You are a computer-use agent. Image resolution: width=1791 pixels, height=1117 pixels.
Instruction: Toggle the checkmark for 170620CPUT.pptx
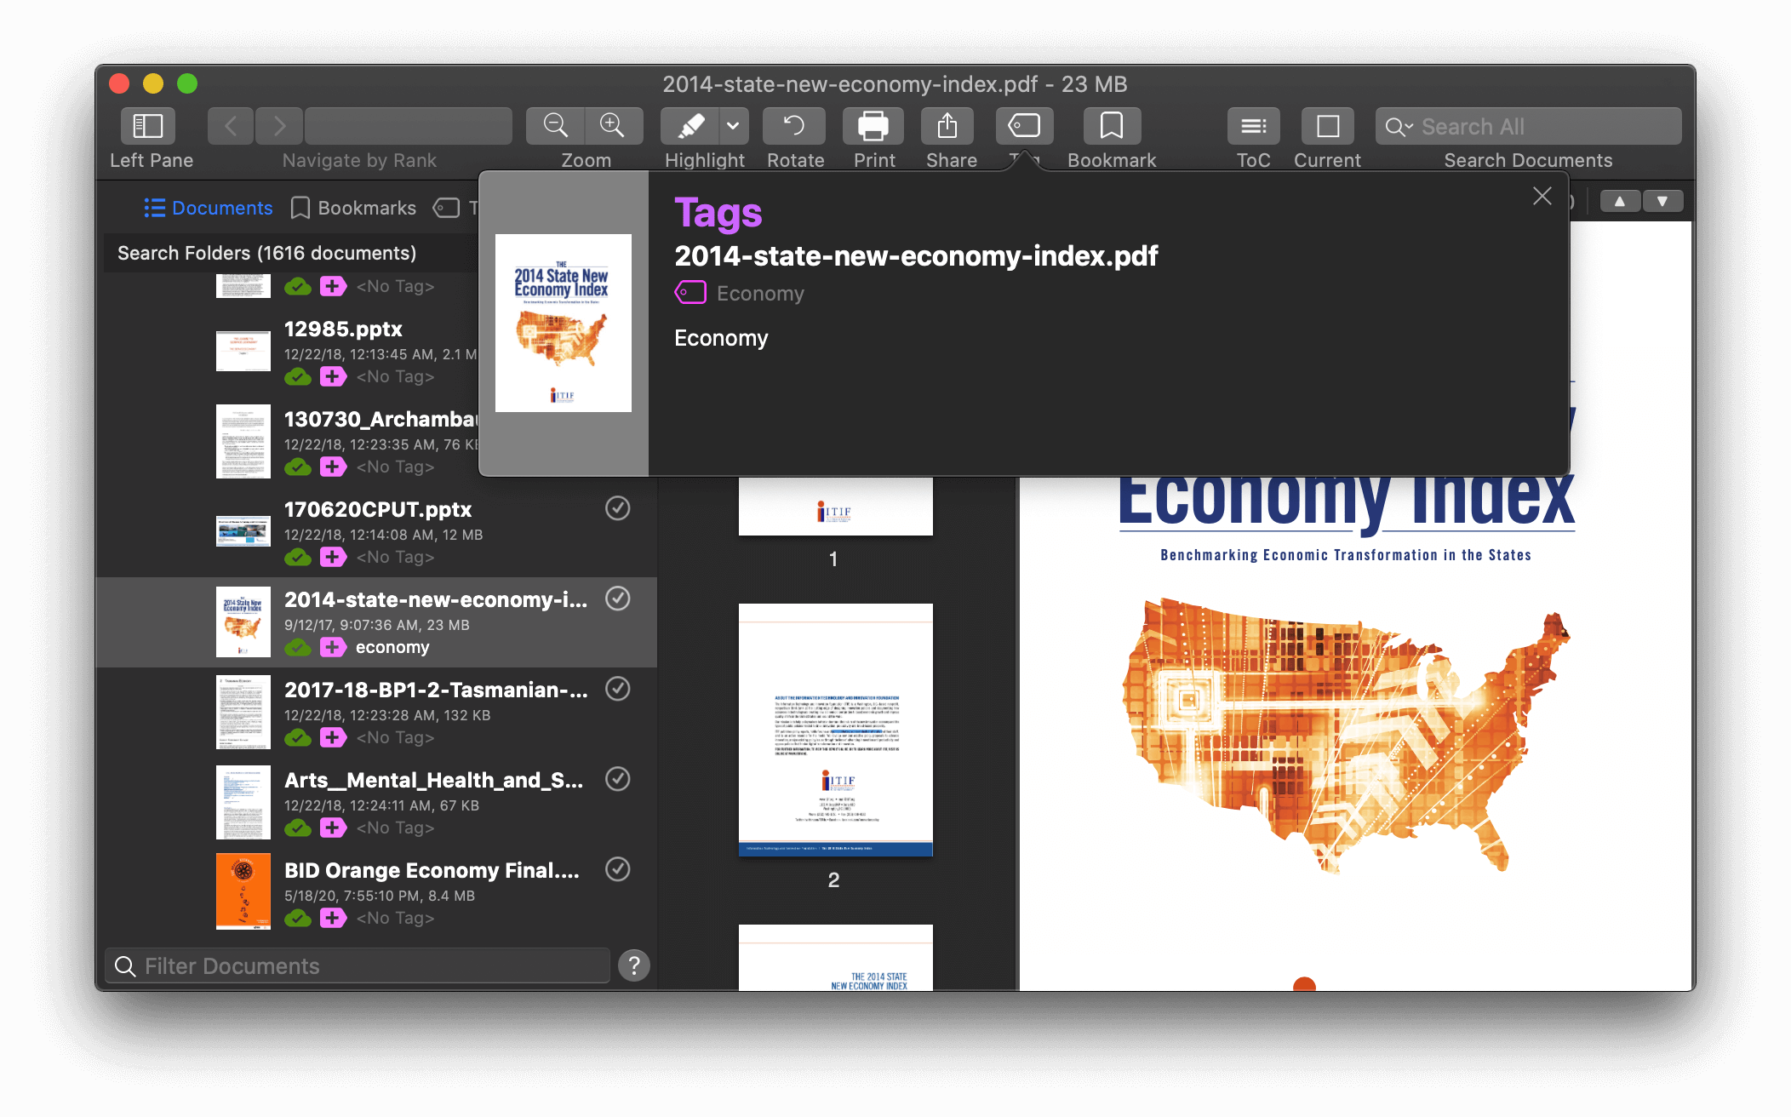point(617,508)
